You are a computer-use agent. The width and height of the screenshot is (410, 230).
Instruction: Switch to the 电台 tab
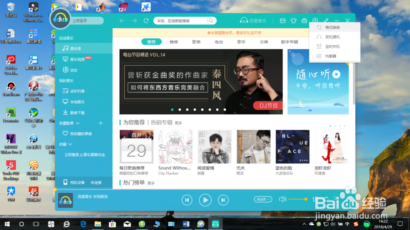pos(219,42)
